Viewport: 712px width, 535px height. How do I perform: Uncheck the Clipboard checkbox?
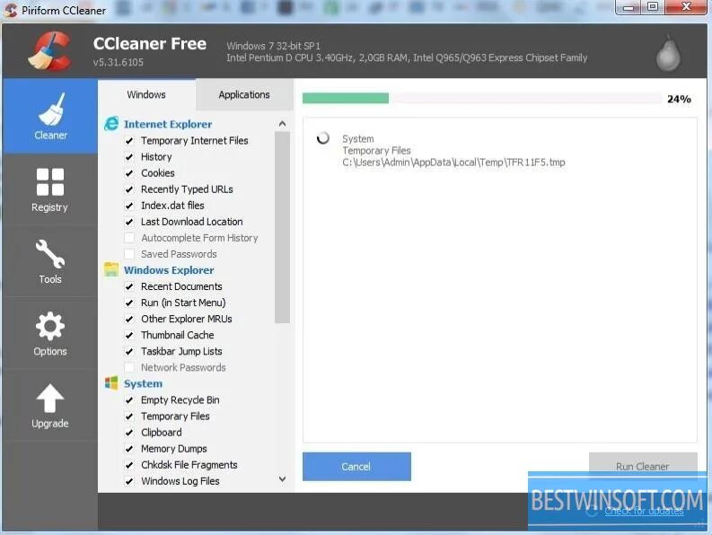(129, 433)
